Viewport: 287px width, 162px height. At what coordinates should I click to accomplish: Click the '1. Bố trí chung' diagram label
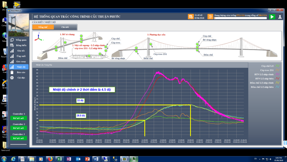[67, 35]
